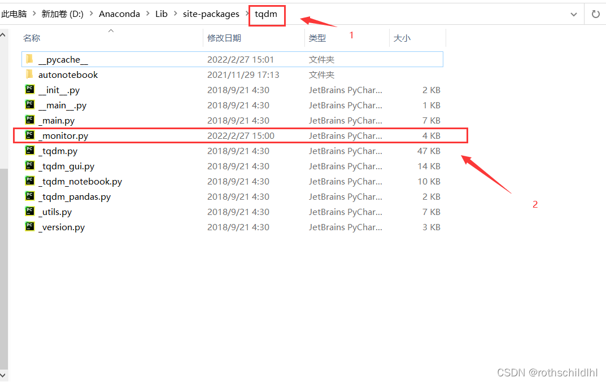Image resolution: width=606 pixels, height=382 pixels.
Task: Click the 2022/2/27 15:01 date of __pycache__
Action: tap(241, 59)
